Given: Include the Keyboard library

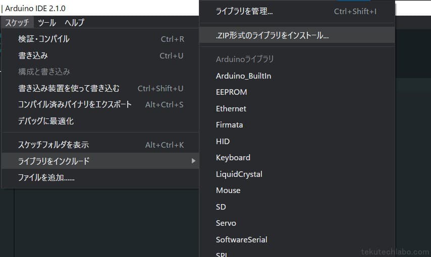Looking at the screenshot, I should (x=297, y=158).
